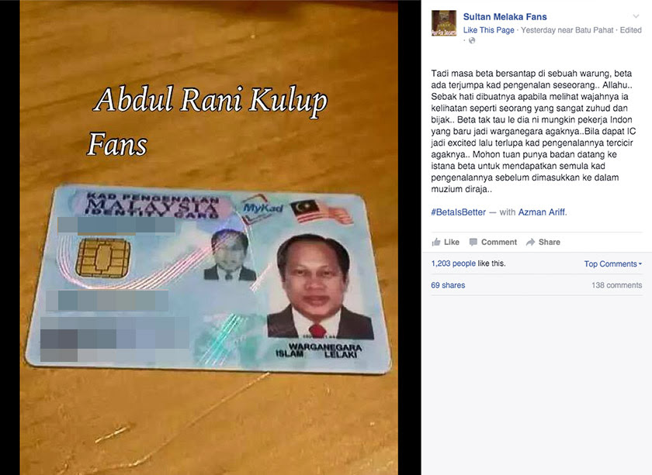The width and height of the screenshot is (652, 475).
Task: Open Sultan Melaka Fans profile picture
Action: coord(444,23)
